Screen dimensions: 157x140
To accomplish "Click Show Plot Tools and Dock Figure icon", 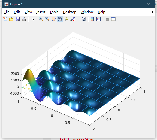I will (113, 19).
